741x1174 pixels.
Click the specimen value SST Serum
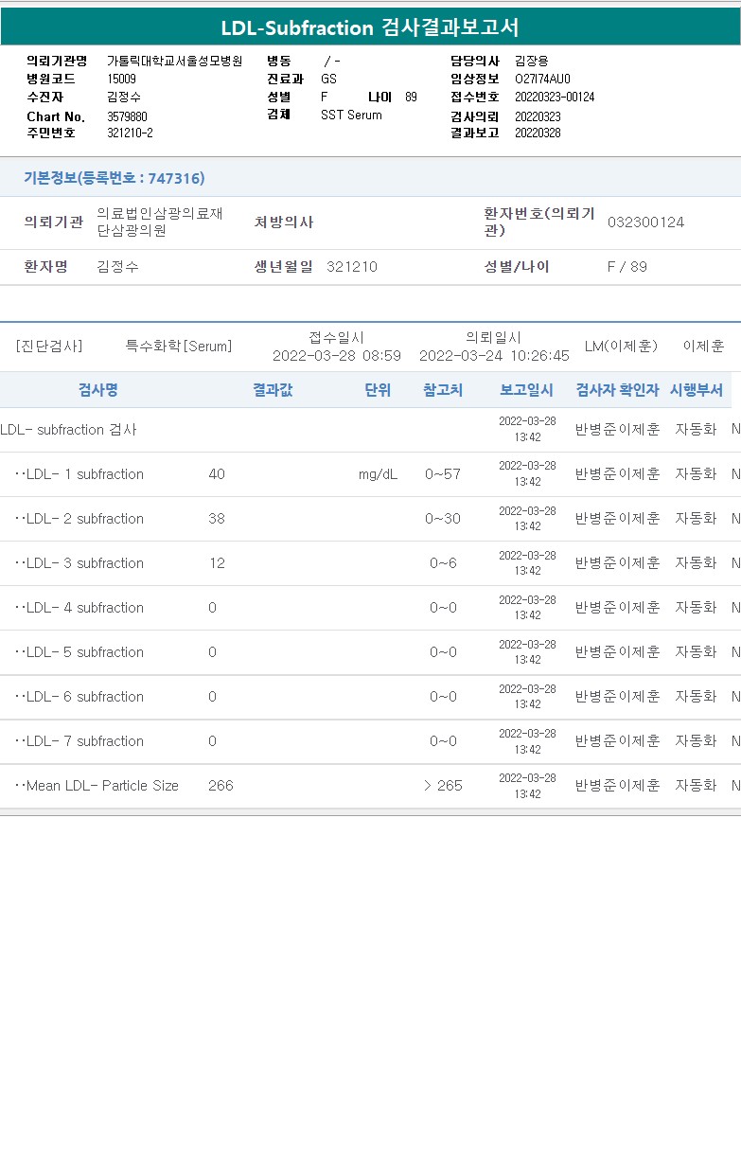351,115
